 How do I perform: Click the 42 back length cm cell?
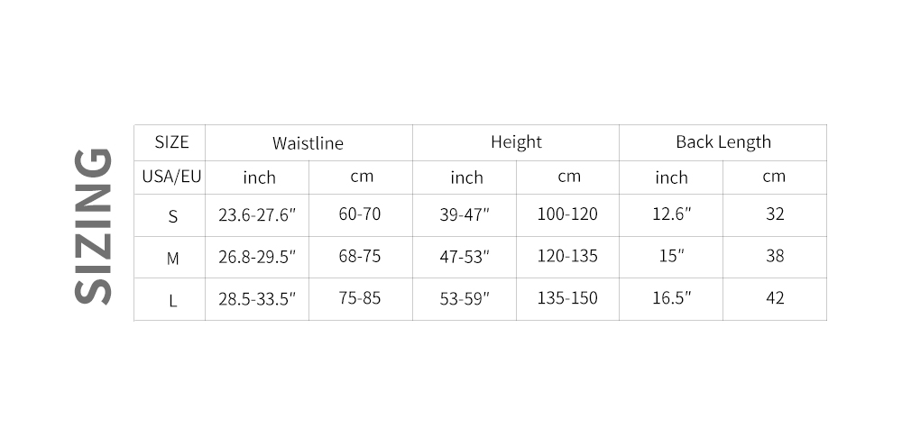[774, 298]
